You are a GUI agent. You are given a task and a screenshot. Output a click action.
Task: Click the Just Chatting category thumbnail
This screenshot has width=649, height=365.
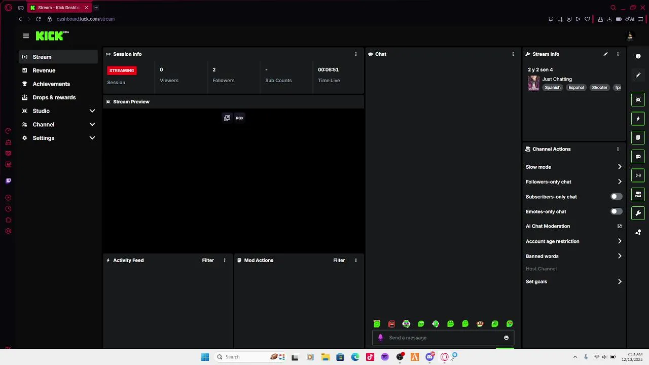(x=533, y=83)
